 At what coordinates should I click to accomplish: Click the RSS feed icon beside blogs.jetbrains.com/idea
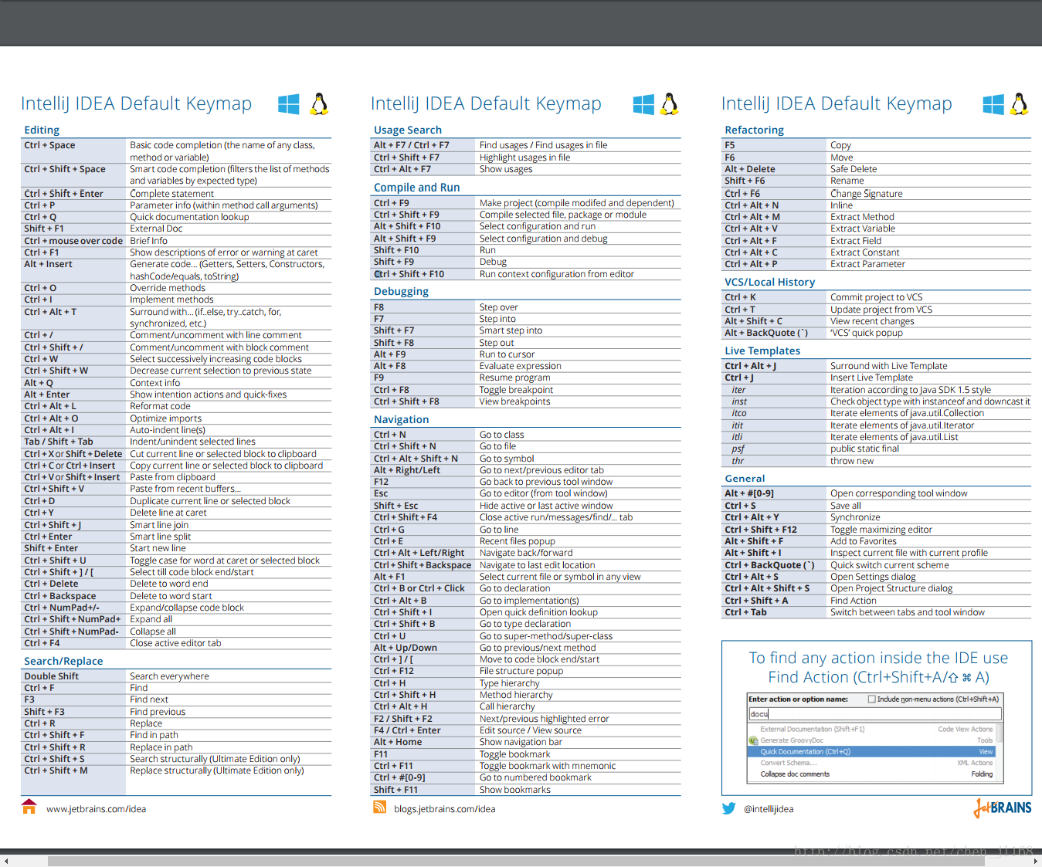pos(379,807)
